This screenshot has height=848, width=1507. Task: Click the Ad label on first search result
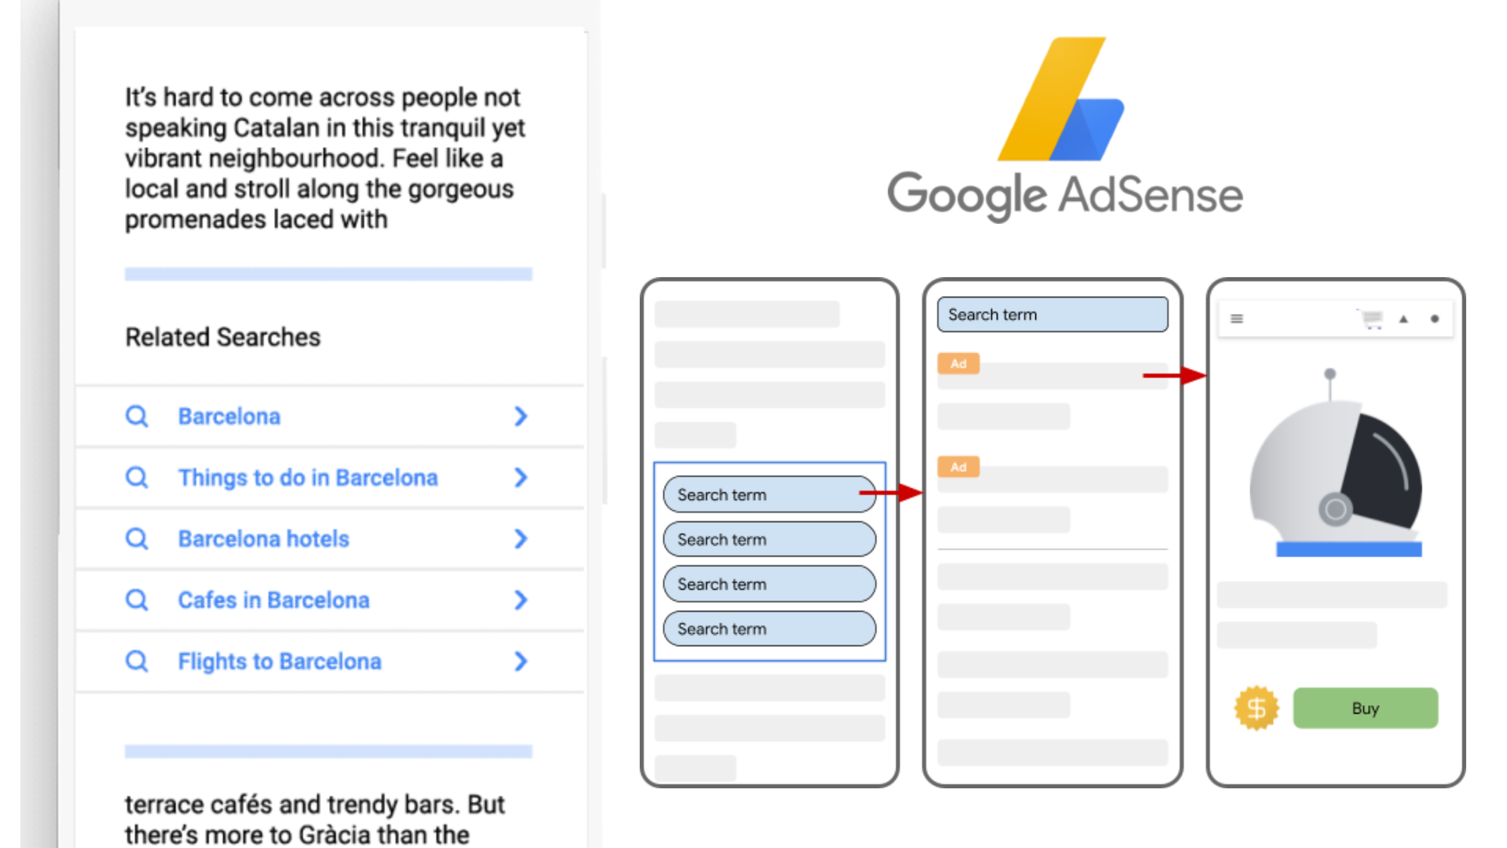tap(958, 364)
